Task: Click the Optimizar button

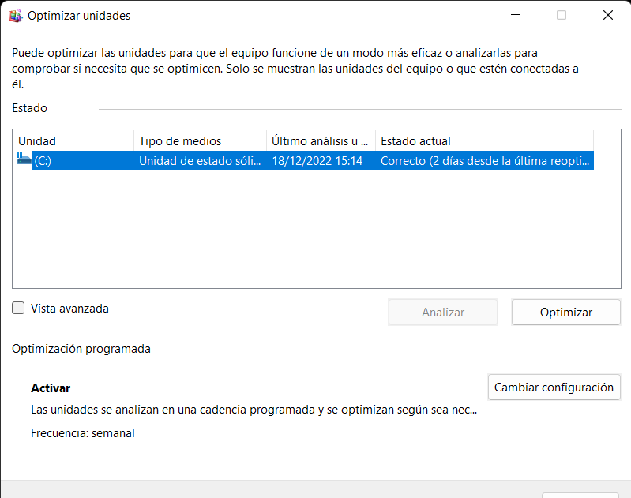Action: click(x=565, y=313)
